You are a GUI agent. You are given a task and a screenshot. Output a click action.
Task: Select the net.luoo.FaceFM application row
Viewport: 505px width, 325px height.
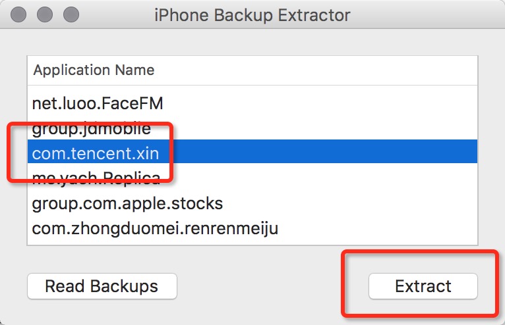coord(98,103)
